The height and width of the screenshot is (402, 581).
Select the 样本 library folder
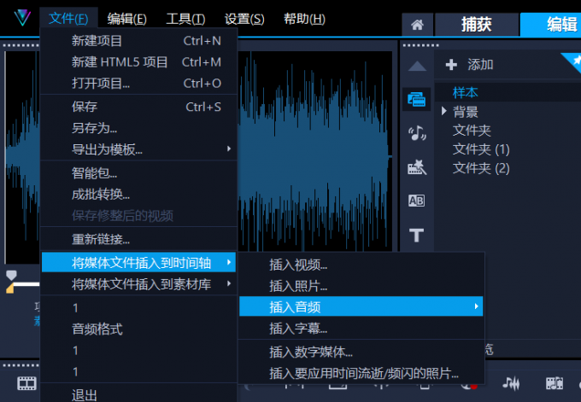coord(465,92)
